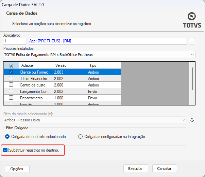Check the Departamento row checkbox
The width and height of the screenshot is (205, 177).
tap(11, 98)
